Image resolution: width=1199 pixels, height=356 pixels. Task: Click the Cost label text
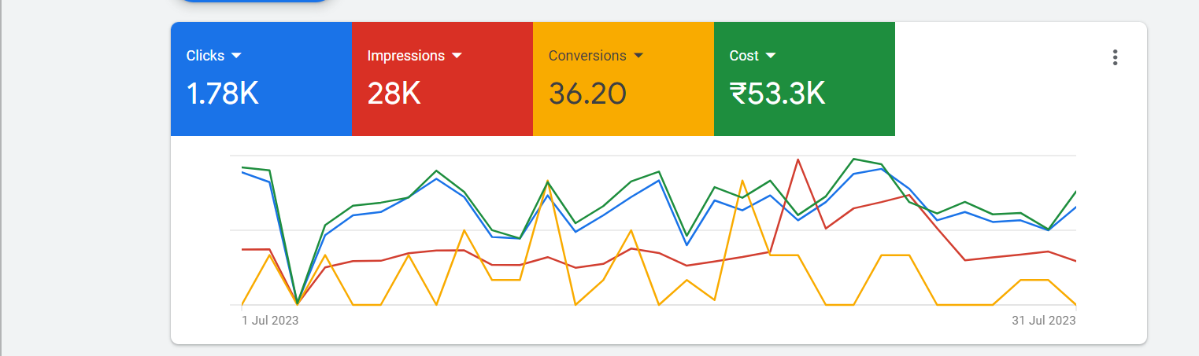(744, 56)
